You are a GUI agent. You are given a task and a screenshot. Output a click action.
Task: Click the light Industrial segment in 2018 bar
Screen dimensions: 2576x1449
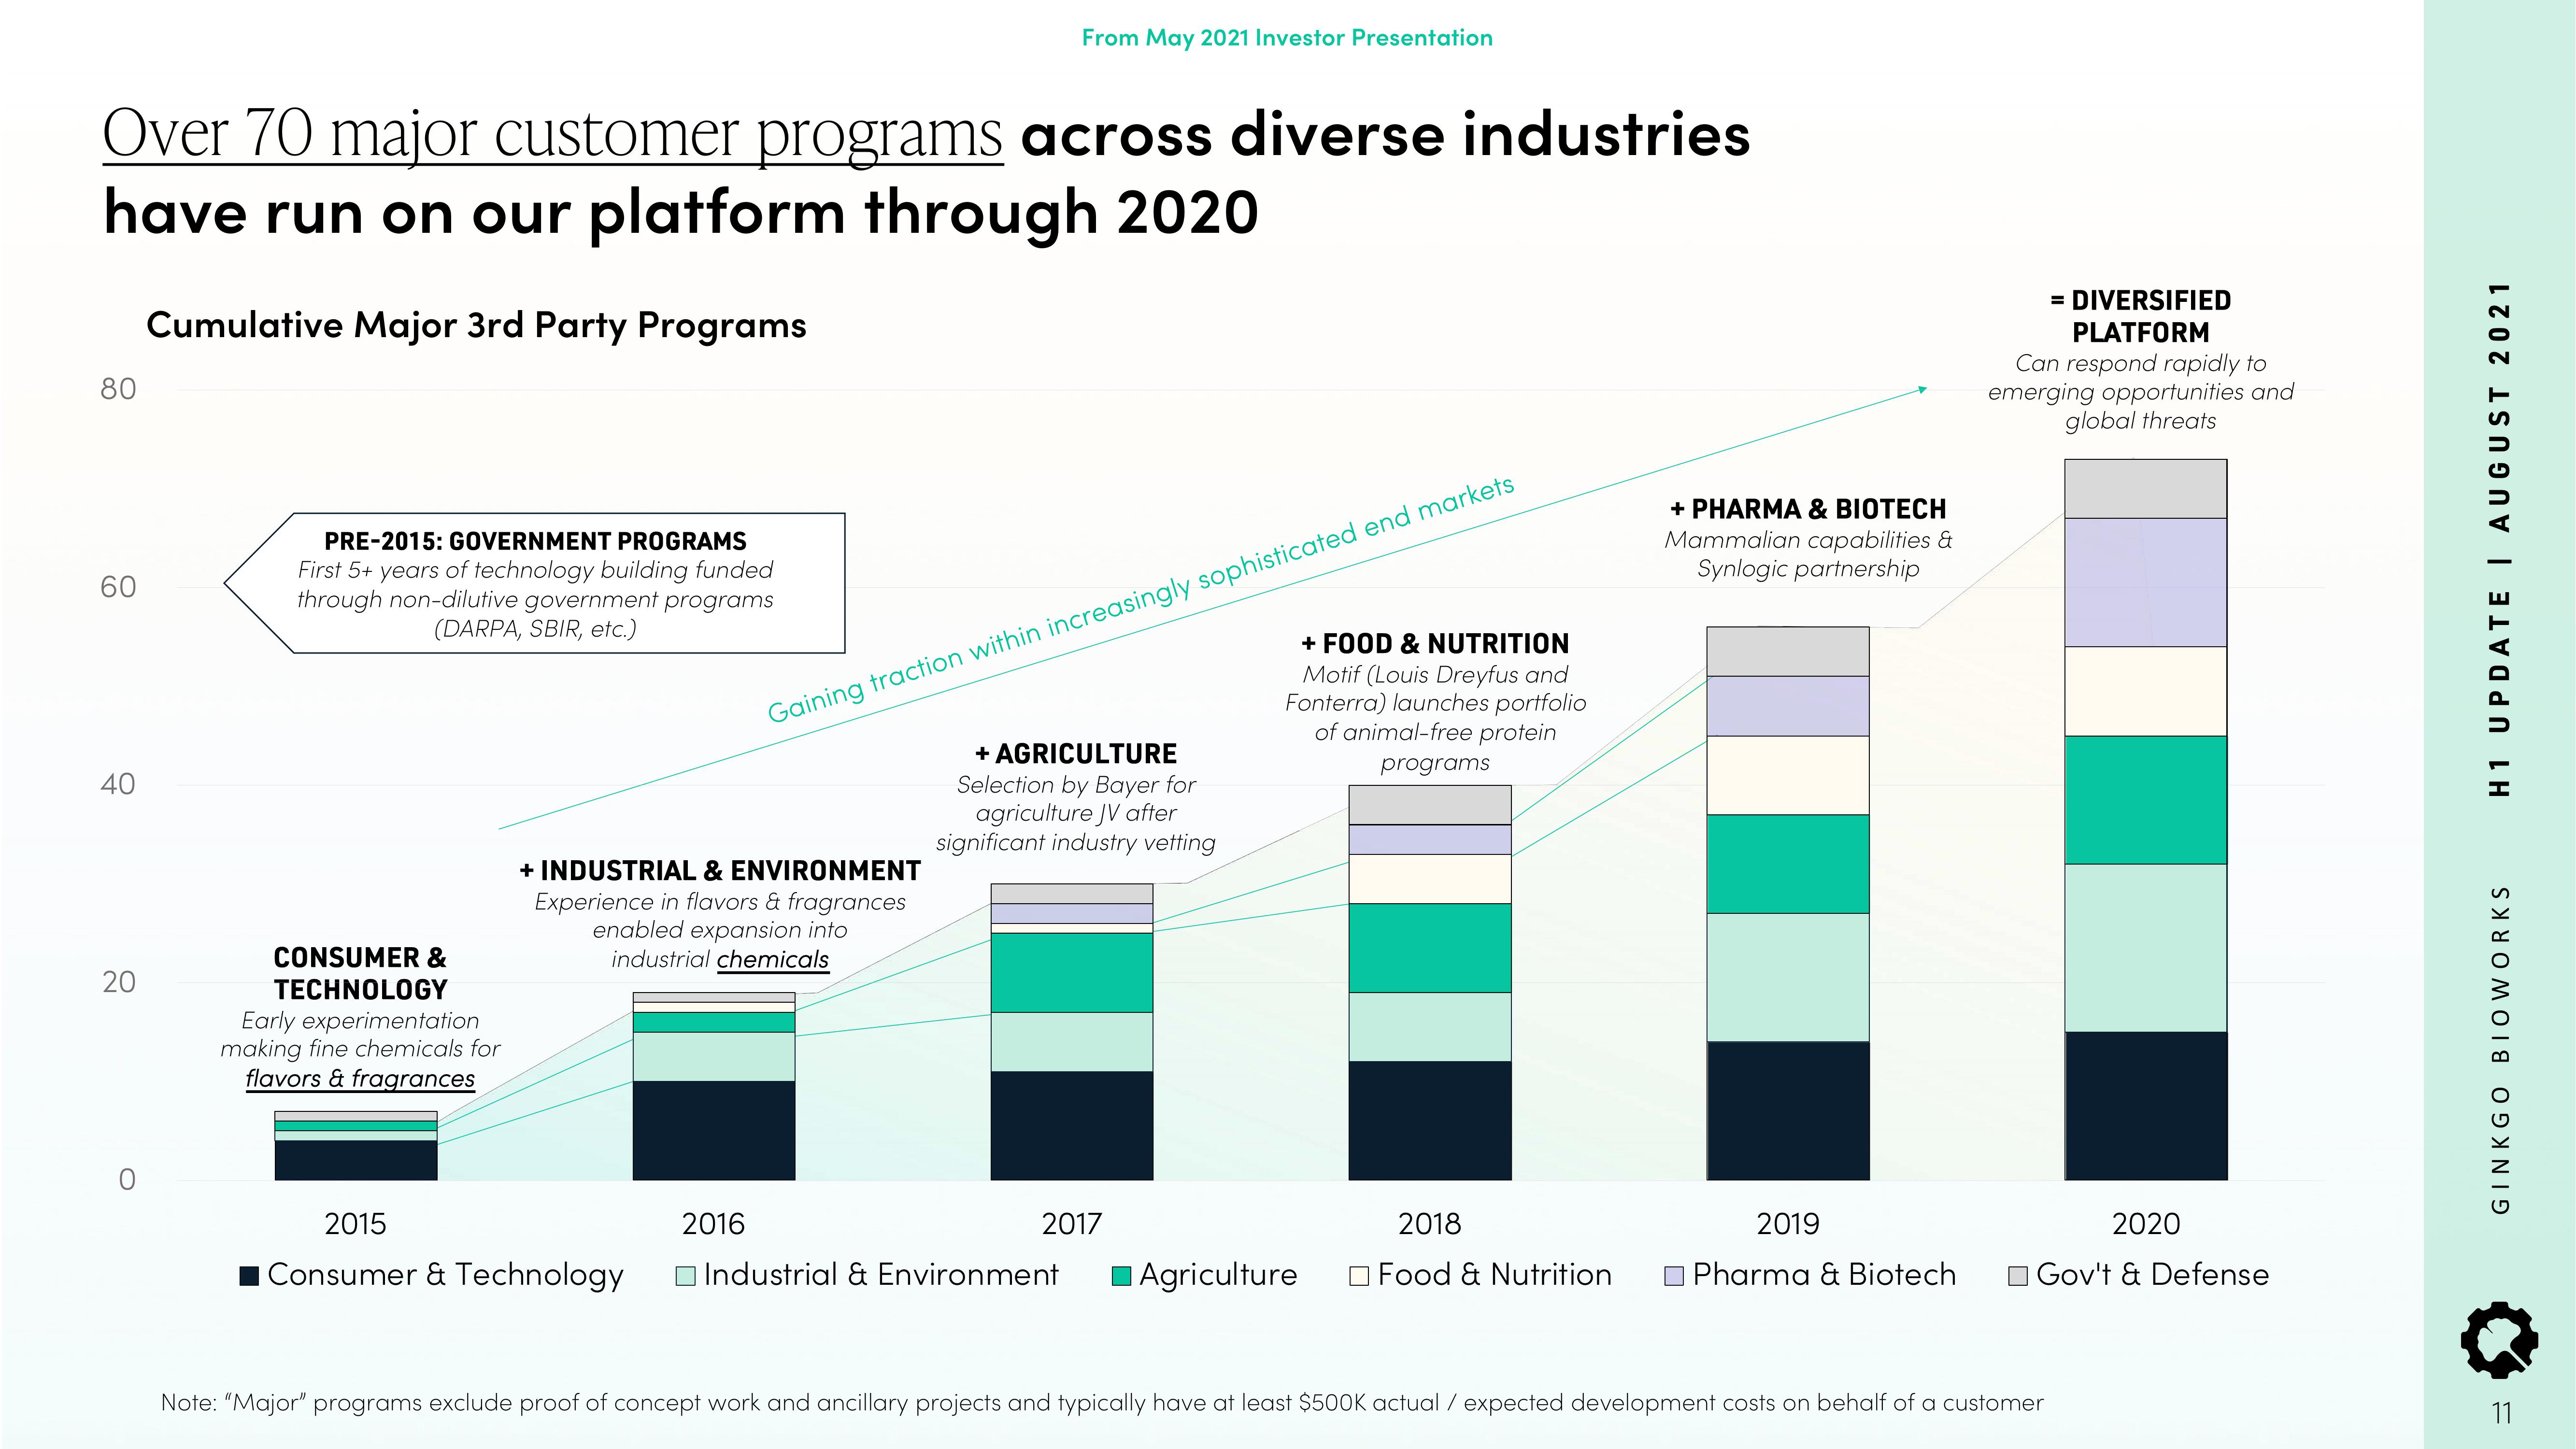coord(1430,1027)
